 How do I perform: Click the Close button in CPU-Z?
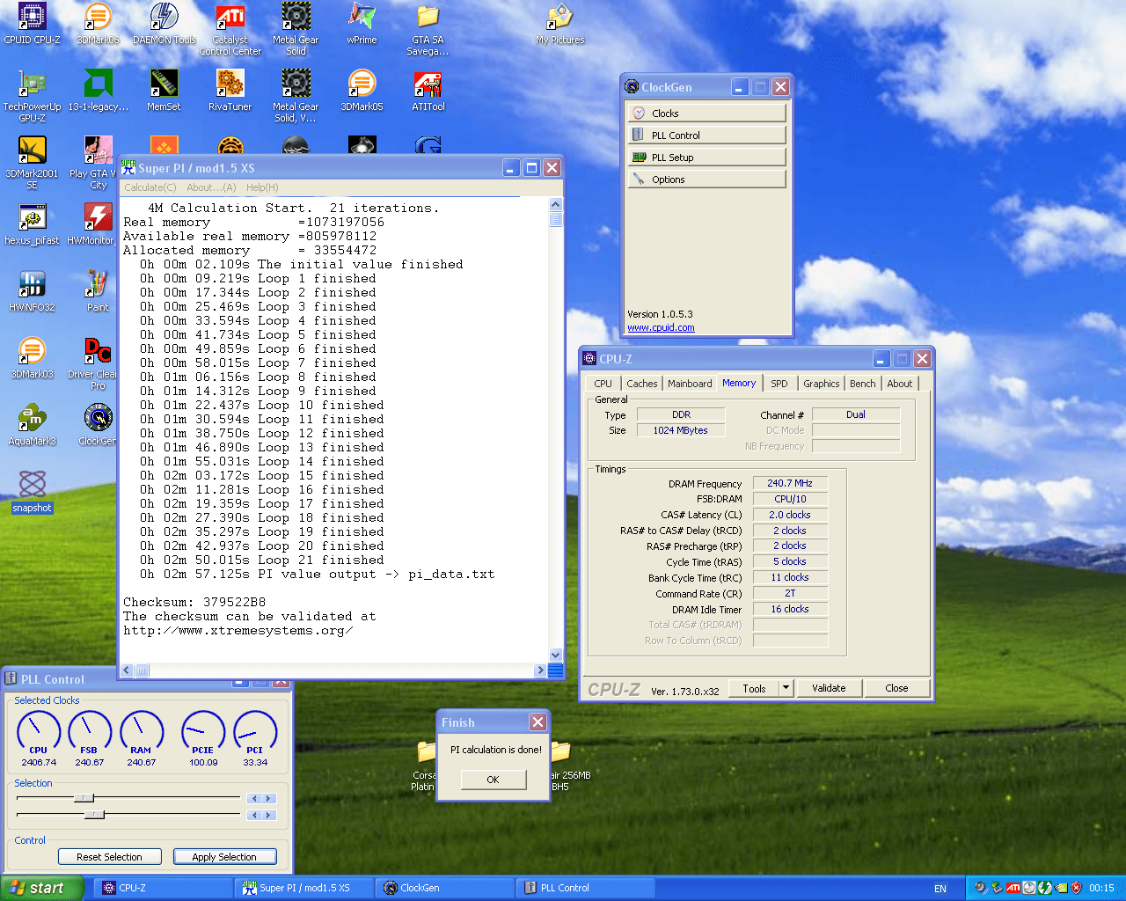tap(896, 688)
